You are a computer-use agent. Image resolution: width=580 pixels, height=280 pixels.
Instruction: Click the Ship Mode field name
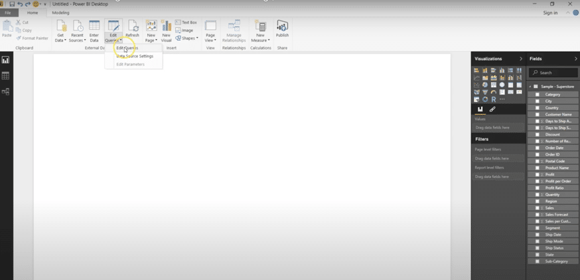click(553, 241)
